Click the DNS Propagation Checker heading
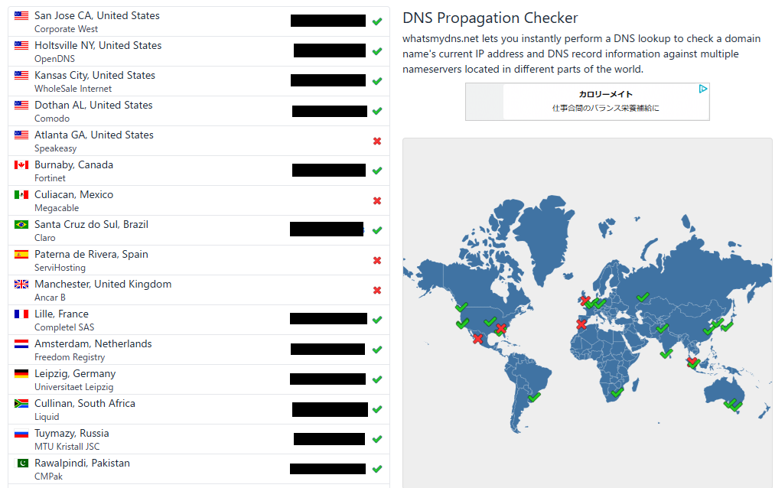This screenshot has height=488, width=775. click(490, 18)
